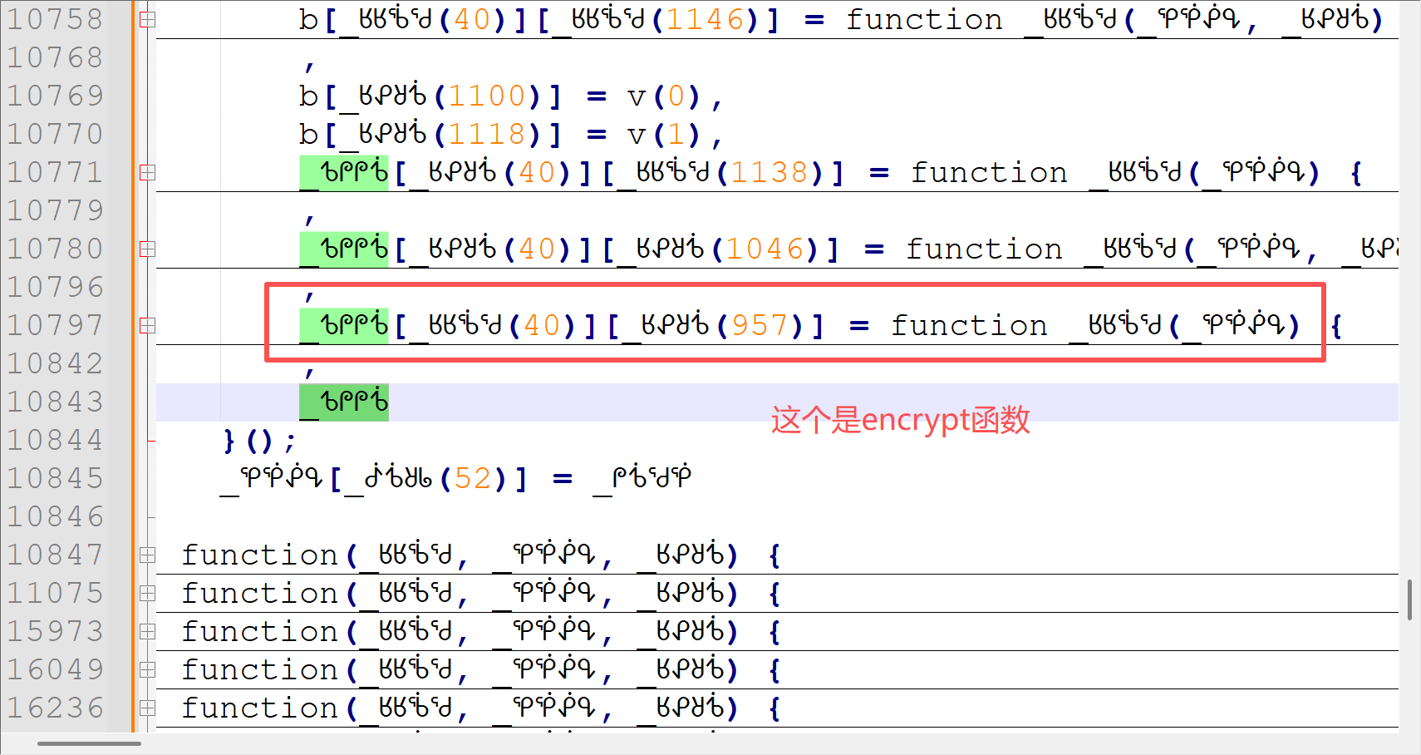
Task: Open the collapsed function at line 15973
Action: [147, 631]
